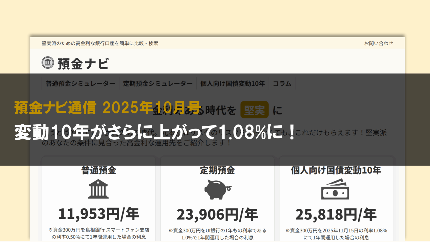Select the 個人向け国債変動10年 card heading
The height and width of the screenshot is (242, 430).
click(336, 170)
